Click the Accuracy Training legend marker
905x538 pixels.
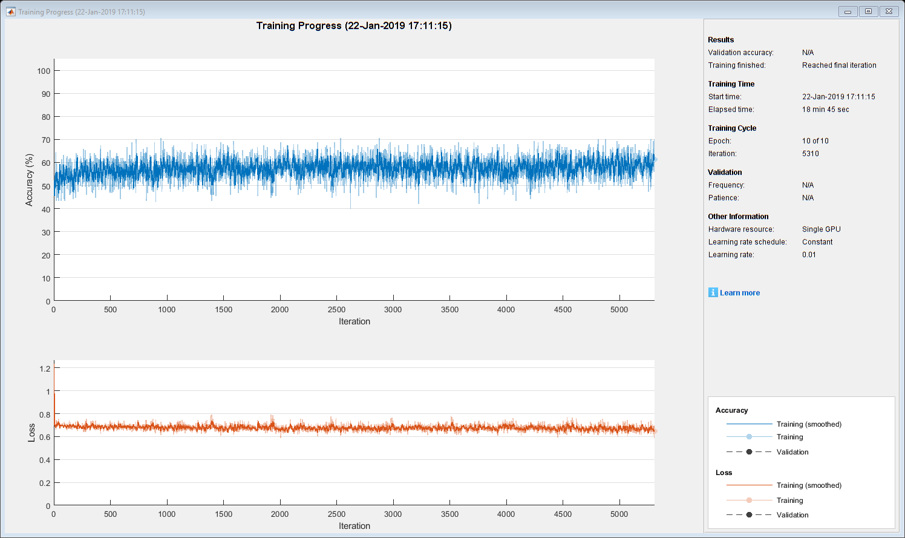pyautogui.click(x=749, y=437)
